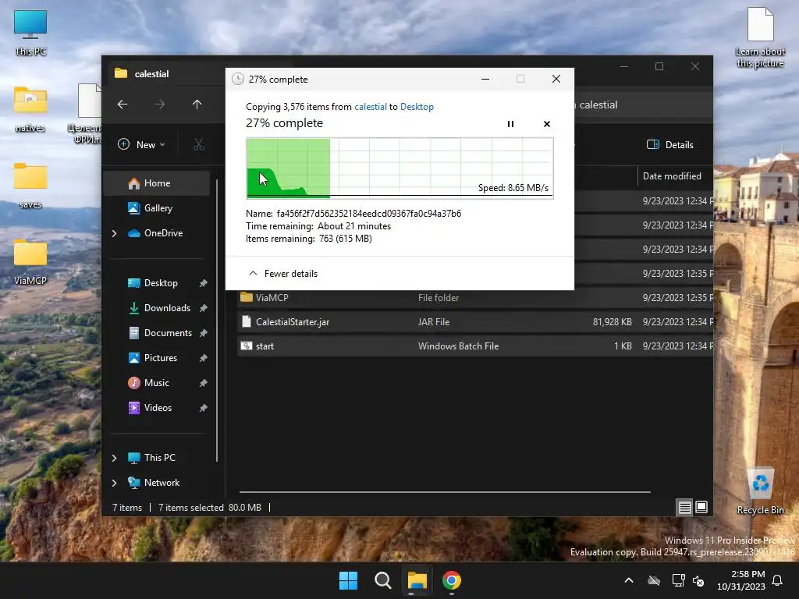Open the New item dropdown
This screenshot has height=599, width=799.
(x=142, y=144)
